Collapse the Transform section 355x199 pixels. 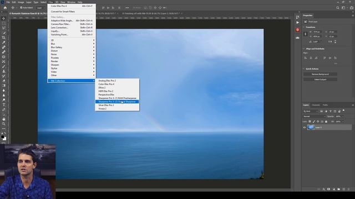coord(304,27)
